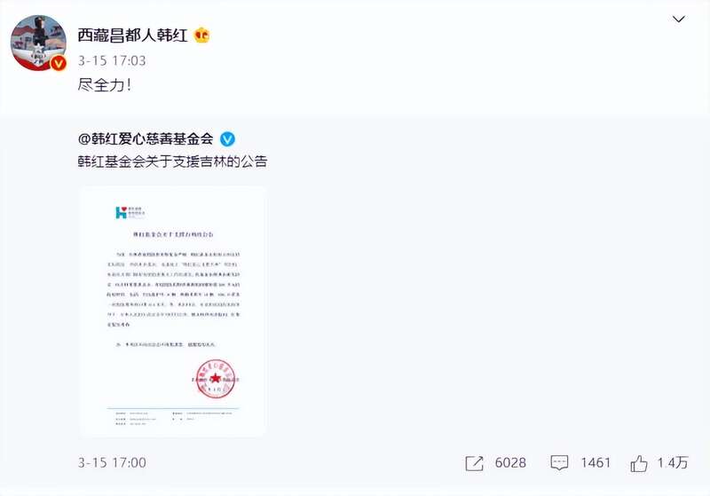Click the like count 1.4万
Viewport: 710px width, 496px height.
[673, 462]
